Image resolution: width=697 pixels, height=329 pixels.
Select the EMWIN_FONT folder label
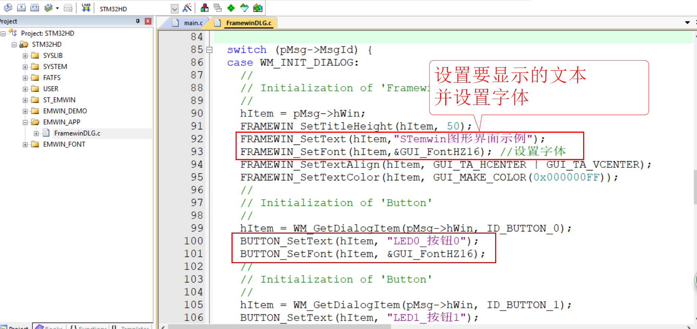click(64, 144)
